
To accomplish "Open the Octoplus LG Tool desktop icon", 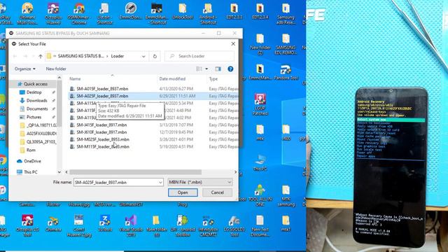I will click(x=27, y=225).
